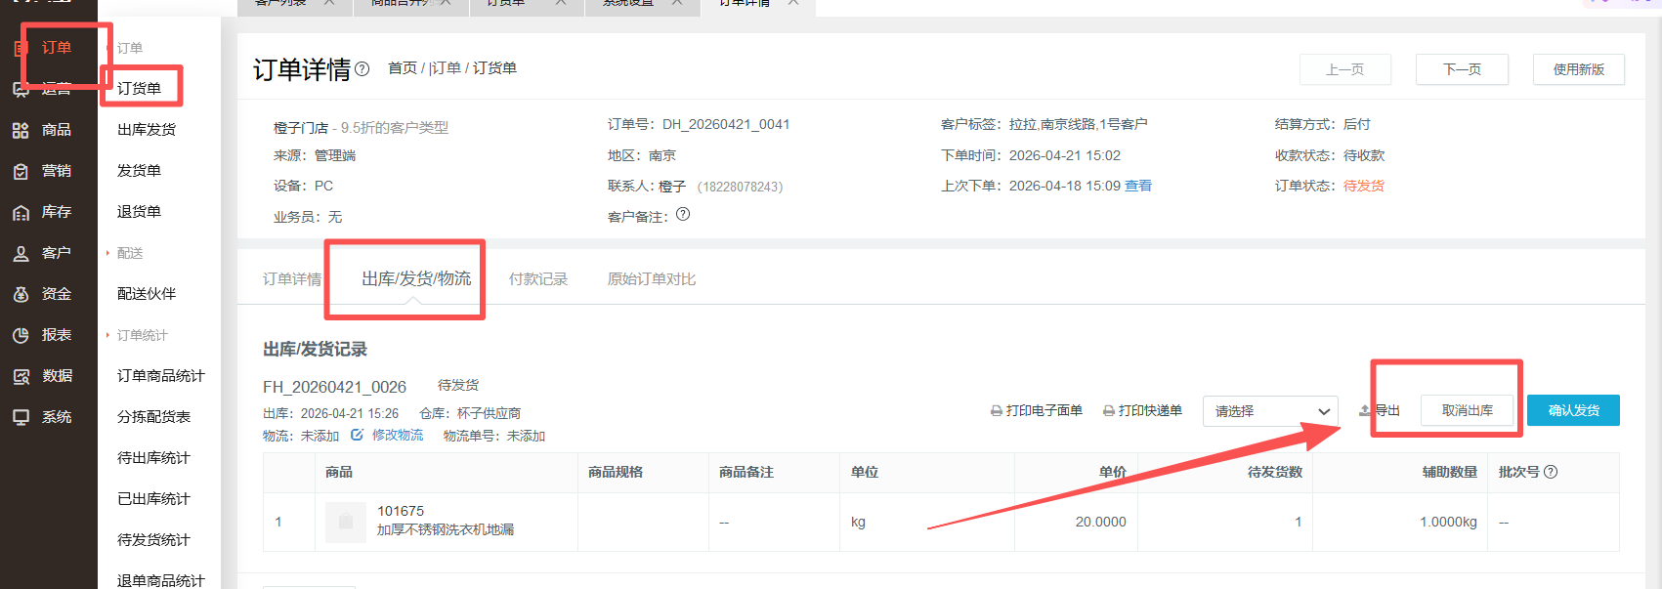Click the 待发货 order status text in red
Viewport: 1662px width, 589px height.
pyautogui.click(x=1364, y=186)
